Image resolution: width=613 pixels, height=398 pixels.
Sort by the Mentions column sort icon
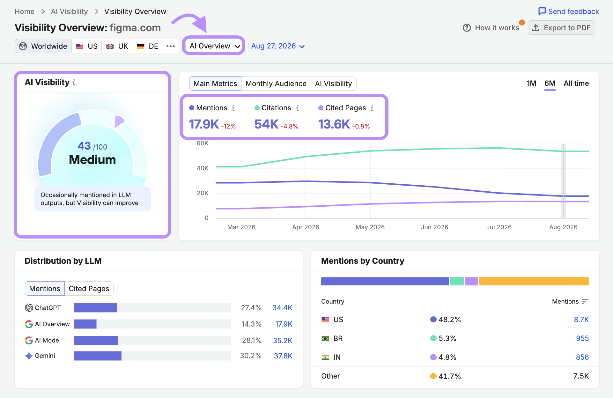(x=585, y=301)
